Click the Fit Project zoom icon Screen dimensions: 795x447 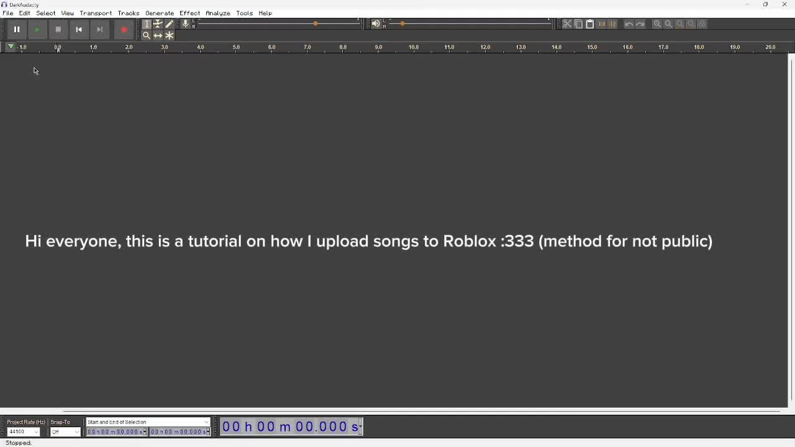tap(691, 24)
